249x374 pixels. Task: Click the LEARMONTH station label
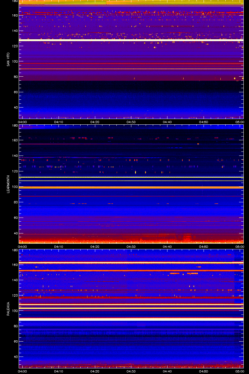[8, 184]
